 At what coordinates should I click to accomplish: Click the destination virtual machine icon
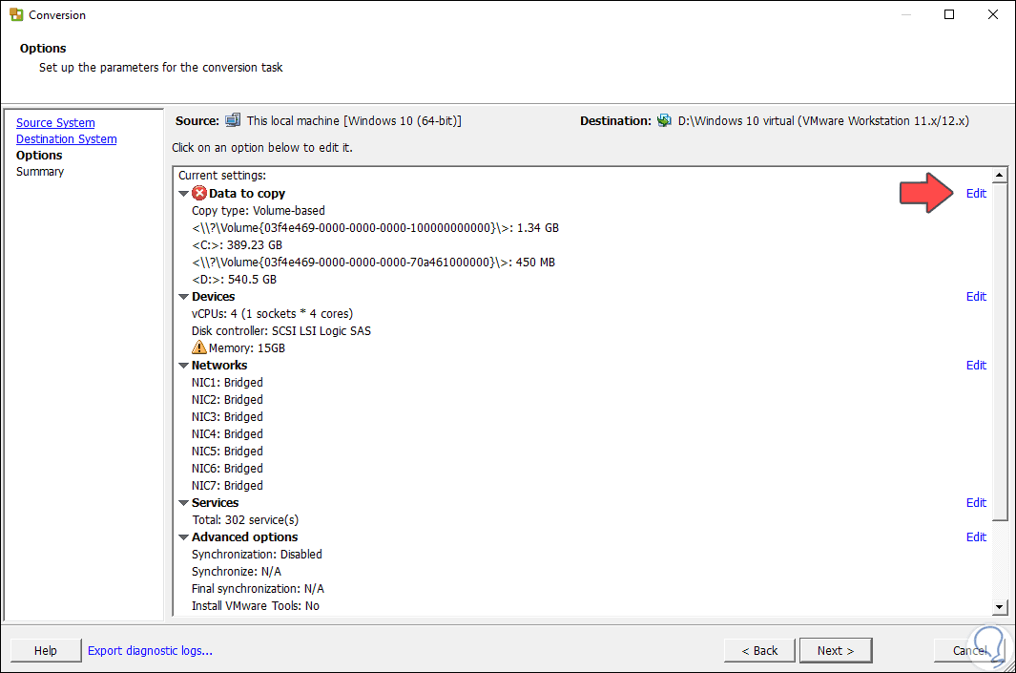[664, 121]
